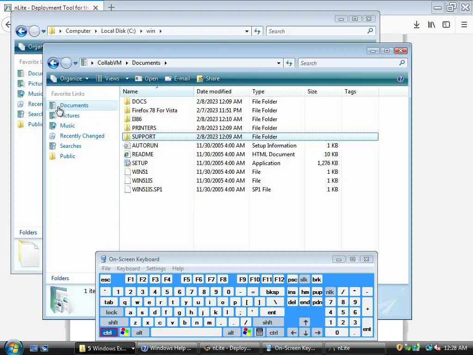This screenshot has height=355, width=473.
Task: Click the Forward arrow in the Documents window
Action: point(66,63)
